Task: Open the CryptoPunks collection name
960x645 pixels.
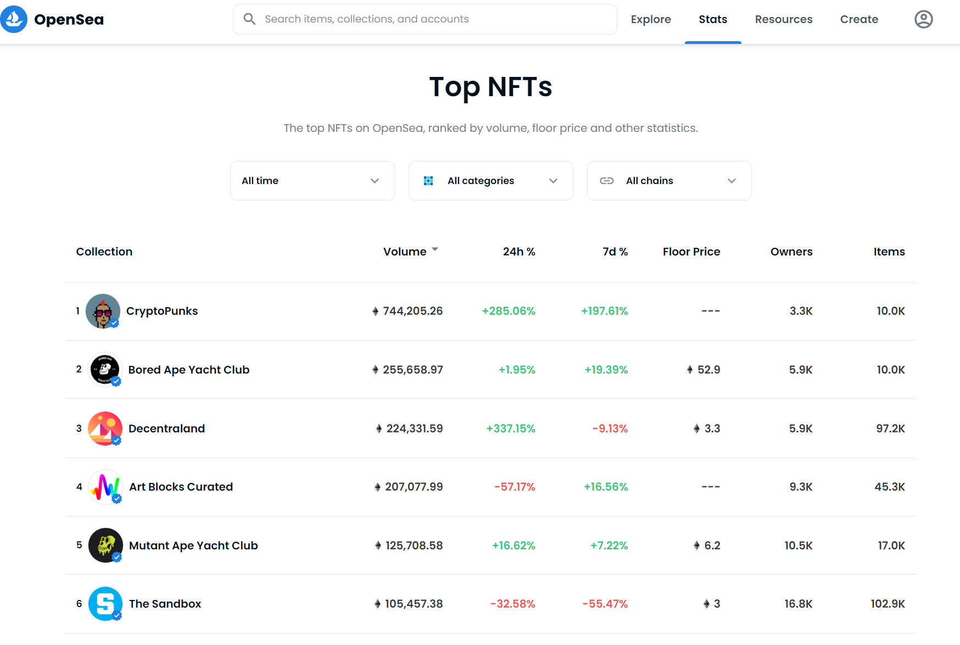Action: 162,311
